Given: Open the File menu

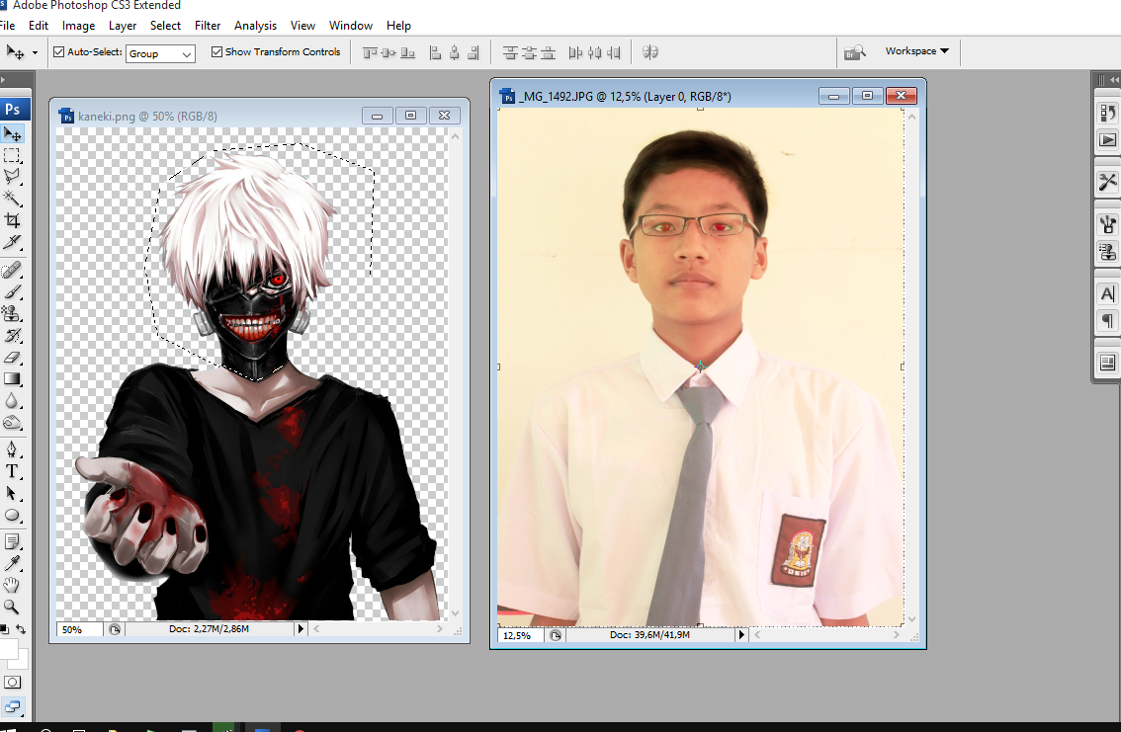Looking at the screenshot, I should pyautogui.click(x=7, y=25).
